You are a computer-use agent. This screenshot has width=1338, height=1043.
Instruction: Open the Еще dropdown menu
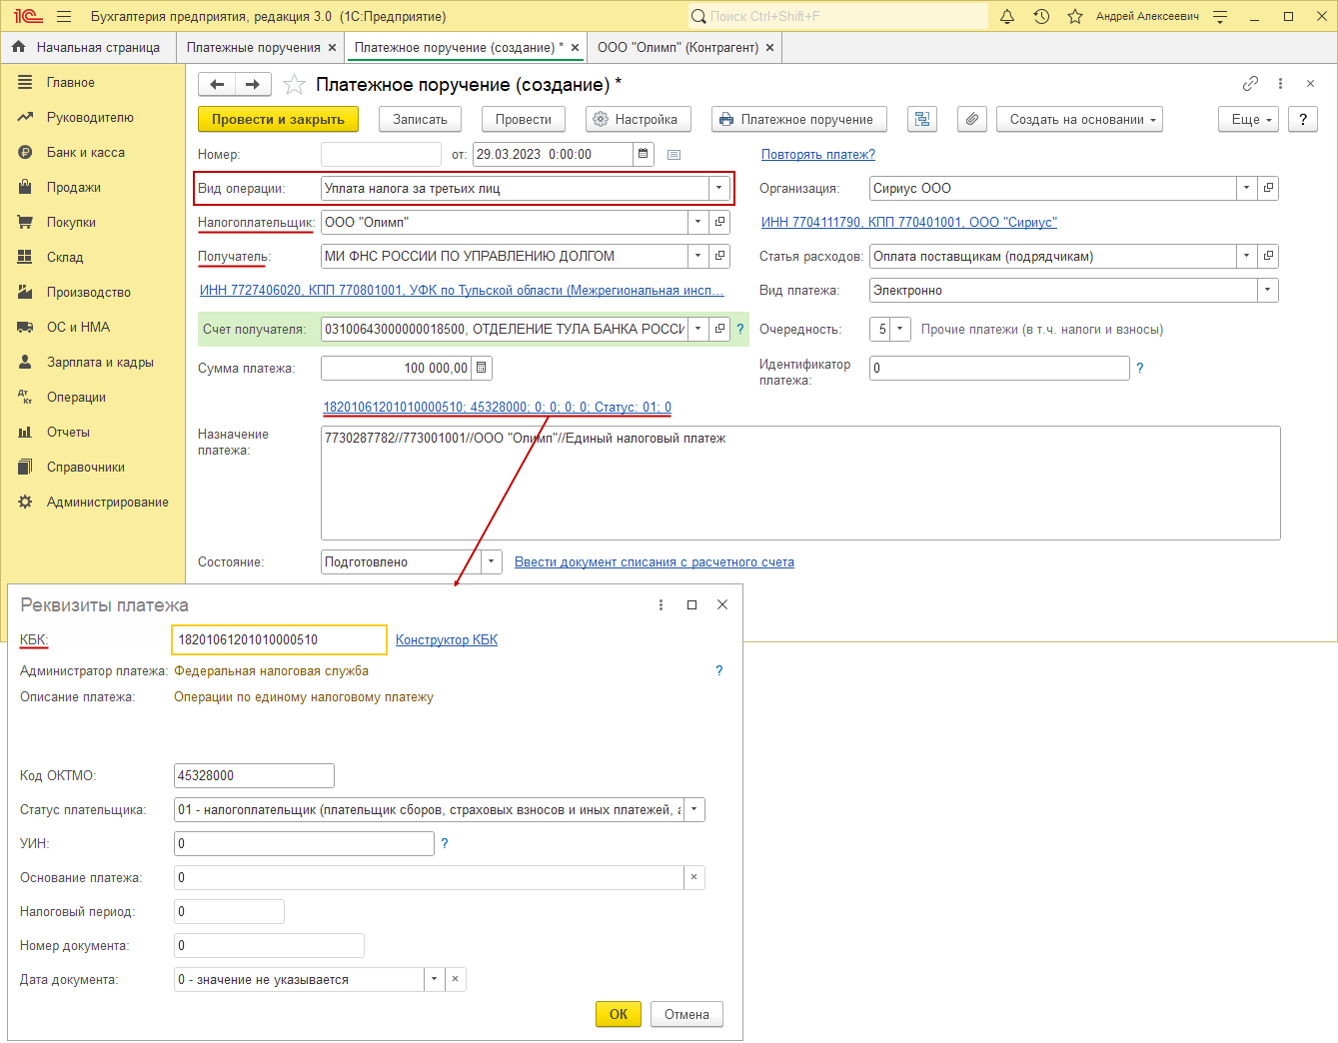1248,119
